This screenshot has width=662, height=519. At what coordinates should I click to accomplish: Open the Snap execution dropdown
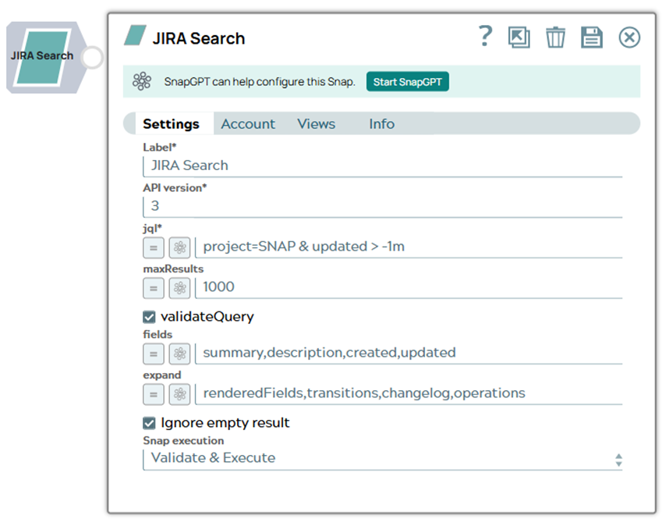(x=383, y=459)
